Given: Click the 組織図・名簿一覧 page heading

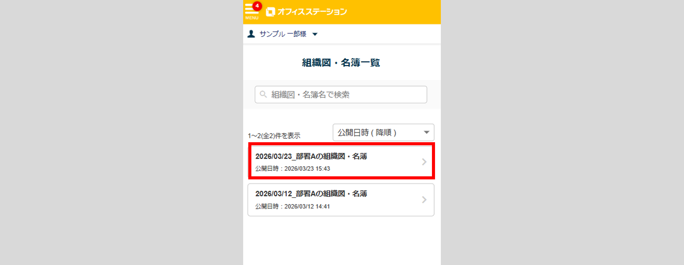Looking at the screenshot, I should coord(341,63).
